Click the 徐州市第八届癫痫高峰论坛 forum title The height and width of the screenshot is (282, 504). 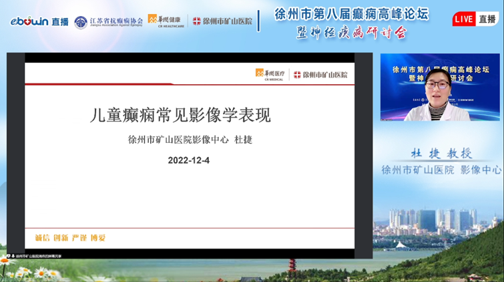tap(351, 14)
